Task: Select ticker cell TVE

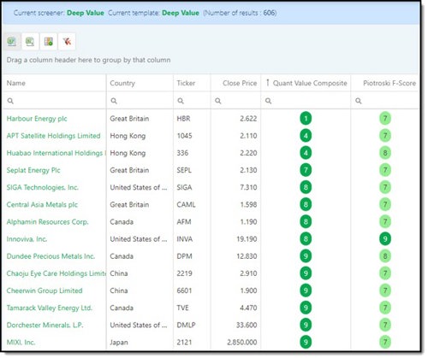Action: click(182, 308)
